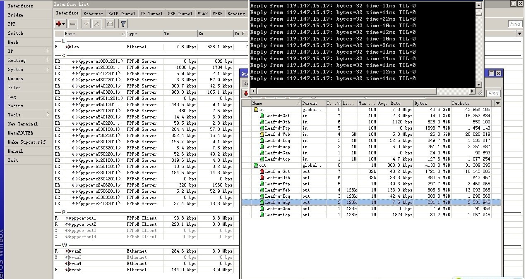Click the wan2 interface icon
The height and width of the screenshot is (279, 526).
tap(68, 251)
